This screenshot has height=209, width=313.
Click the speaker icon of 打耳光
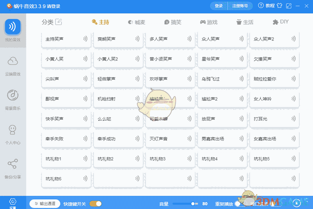pos(293,118)
